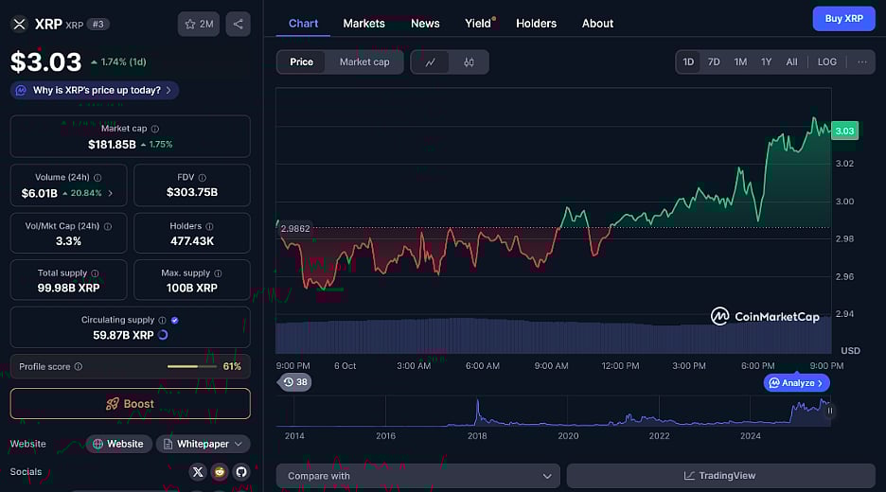Expand Volume (24h) details chevron

110,193
